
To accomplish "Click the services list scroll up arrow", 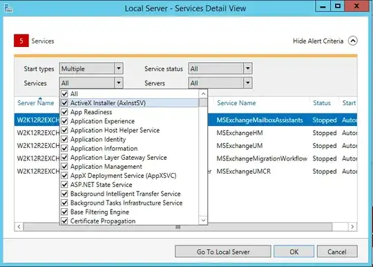I will (203, 94).
